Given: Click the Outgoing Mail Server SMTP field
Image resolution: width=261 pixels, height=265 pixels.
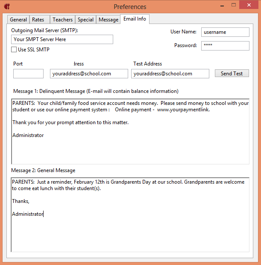Looking at the screenshot, I should 62,39.
